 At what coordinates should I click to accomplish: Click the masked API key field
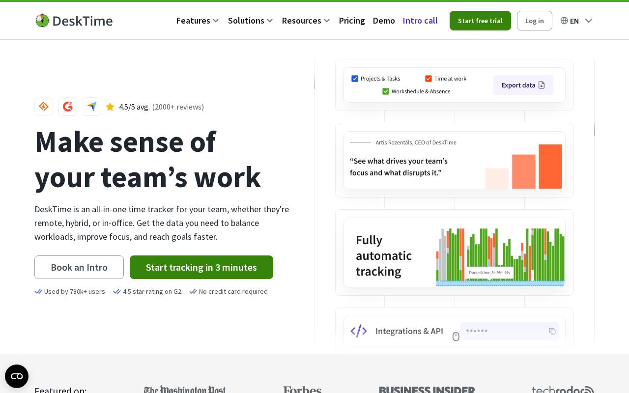510,331
